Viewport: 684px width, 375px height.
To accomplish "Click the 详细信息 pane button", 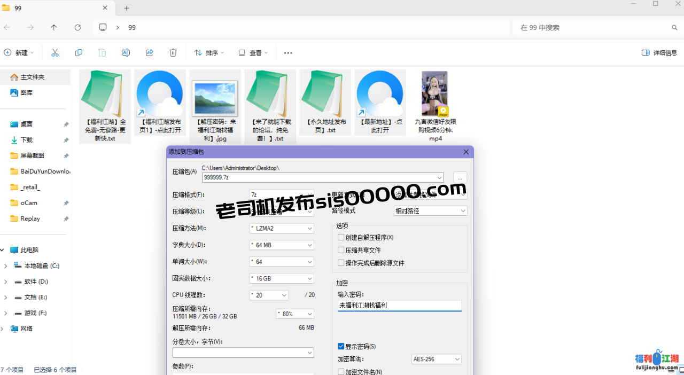I will (x=658, y=52).
